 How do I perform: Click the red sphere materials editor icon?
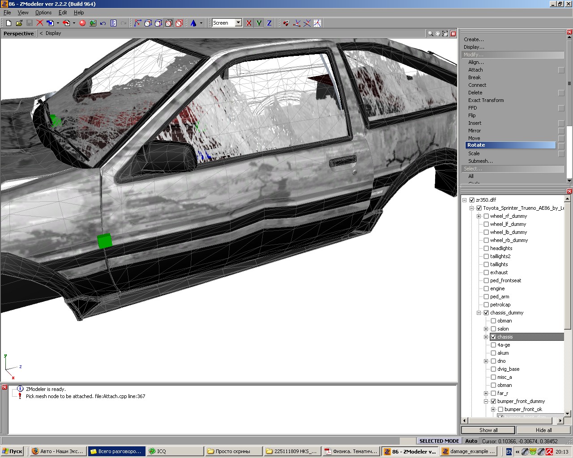[82, 23]
